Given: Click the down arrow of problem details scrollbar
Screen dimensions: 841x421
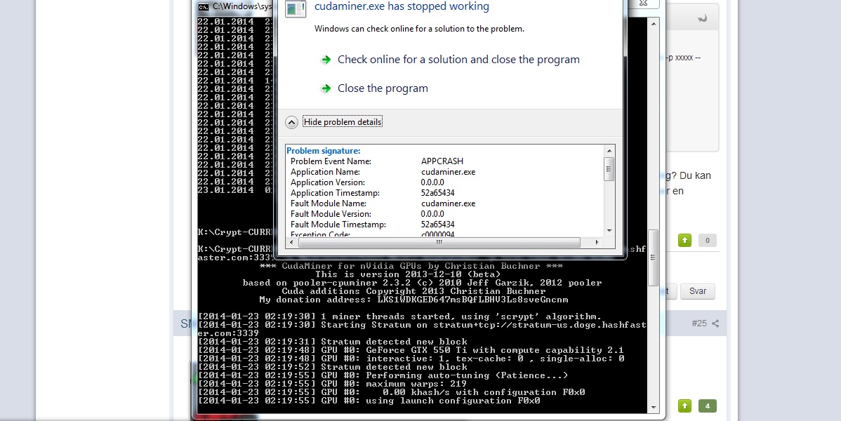Looking at the screenshot, I should (x=609, y=231).
